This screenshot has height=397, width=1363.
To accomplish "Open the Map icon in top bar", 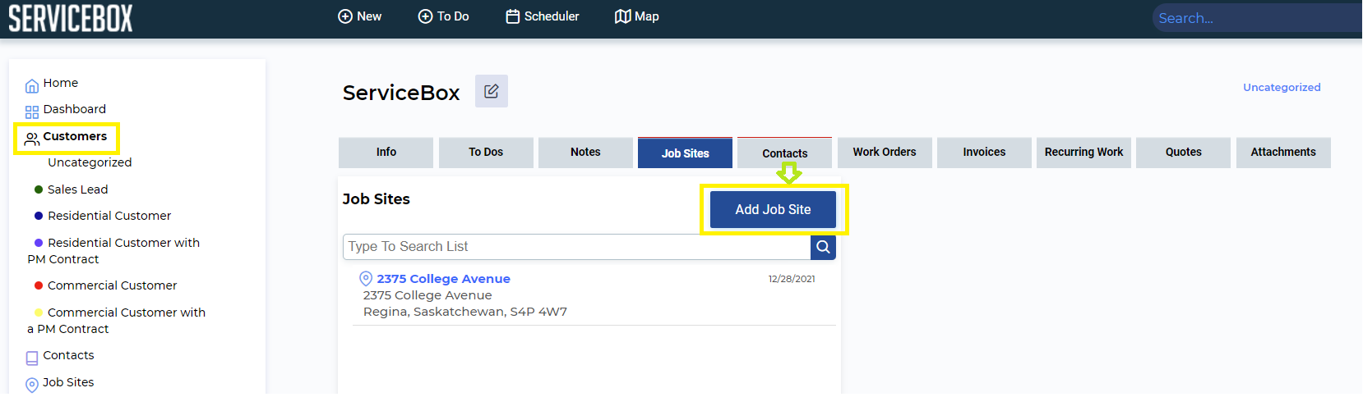I will coord(622,16).
